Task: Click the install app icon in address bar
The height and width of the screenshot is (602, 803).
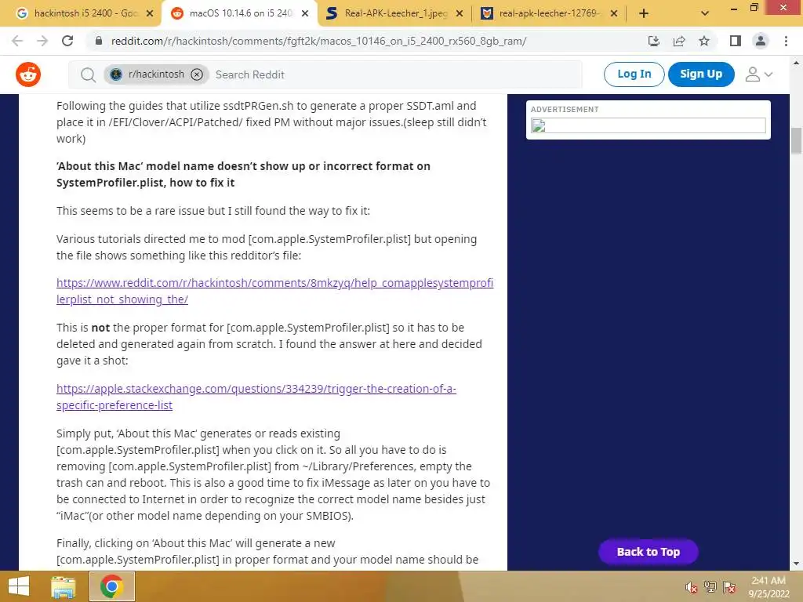Action: (653, 41)
